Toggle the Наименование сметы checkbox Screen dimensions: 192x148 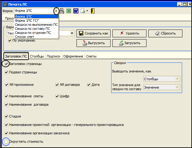pos(6,96)
